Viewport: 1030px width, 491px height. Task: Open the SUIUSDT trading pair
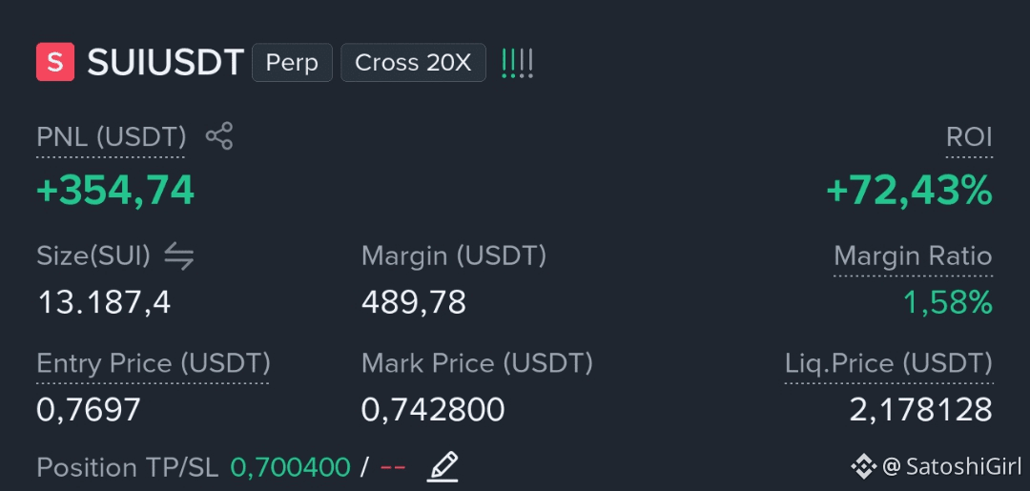tap(166, 63)
